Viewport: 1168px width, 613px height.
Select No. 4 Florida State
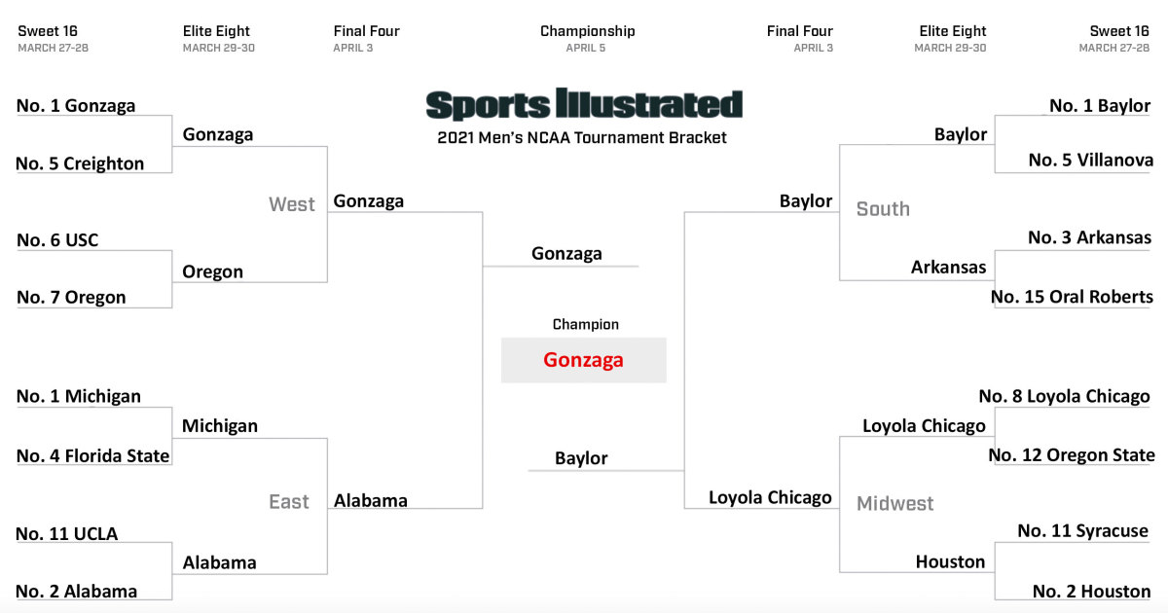[x=93, y=455]
